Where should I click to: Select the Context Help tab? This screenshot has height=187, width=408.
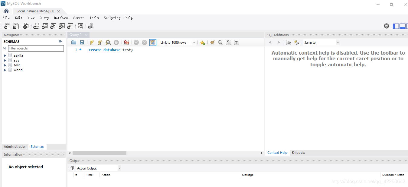pyautogui.click(x=277, y=153)
